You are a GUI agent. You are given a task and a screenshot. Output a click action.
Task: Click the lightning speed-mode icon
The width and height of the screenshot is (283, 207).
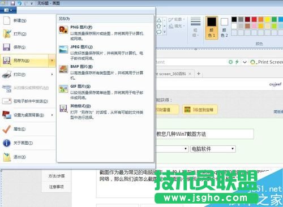(x=237, y=62)
